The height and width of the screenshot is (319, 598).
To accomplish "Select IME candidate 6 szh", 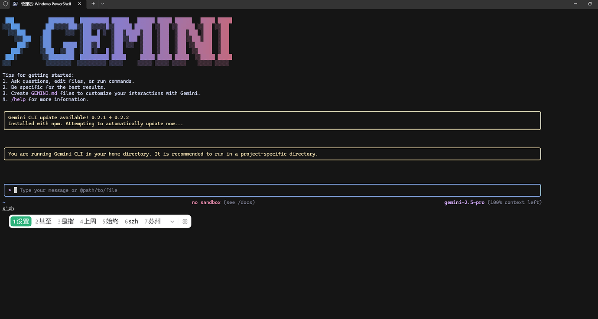I will [x=132, y=221].
